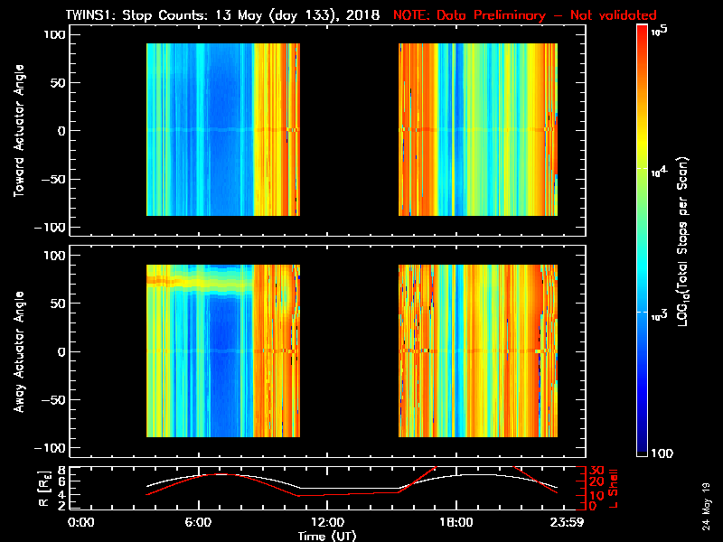The height and width of the screenshot is (542, 723).
Task: Click the red "NOTE: Data Preliminary" warning text
Action: click(x=525, y=15)
